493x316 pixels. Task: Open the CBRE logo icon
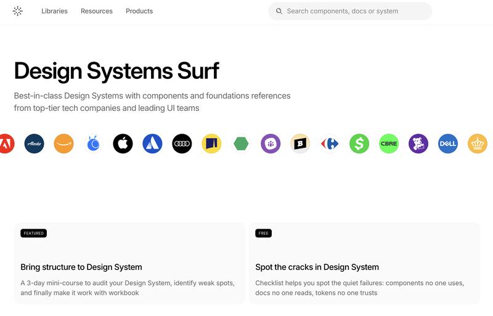(389, 144)
